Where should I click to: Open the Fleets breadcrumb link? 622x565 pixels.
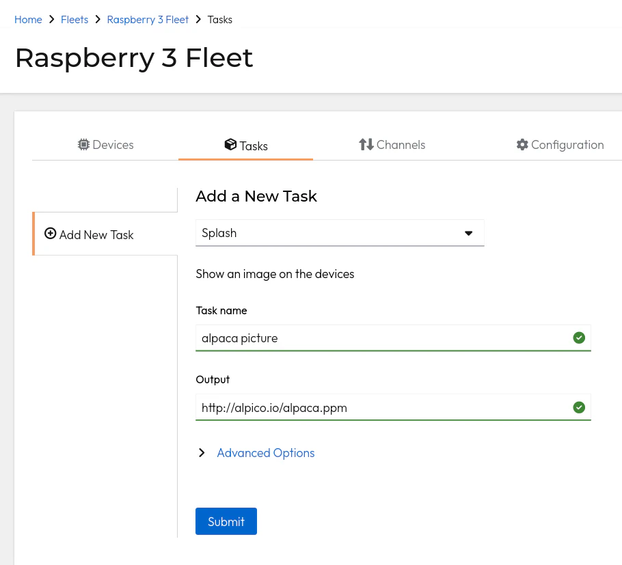(75, 19)
